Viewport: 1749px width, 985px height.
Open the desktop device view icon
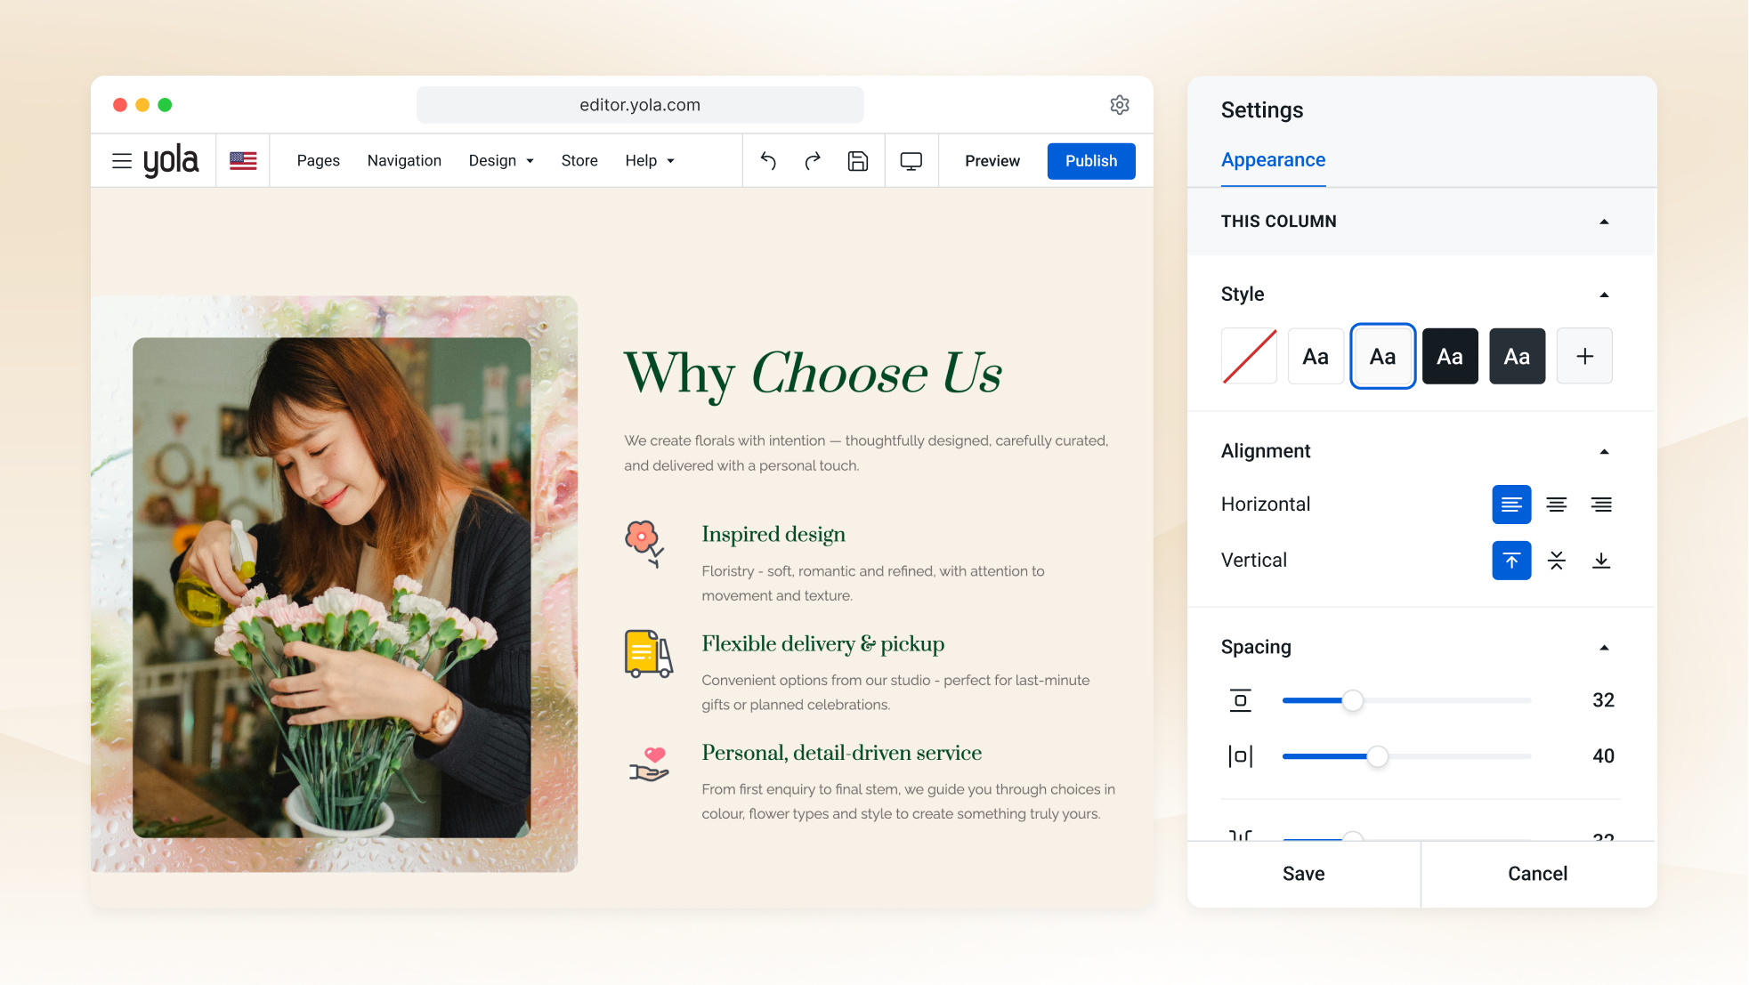coord(911,161)
